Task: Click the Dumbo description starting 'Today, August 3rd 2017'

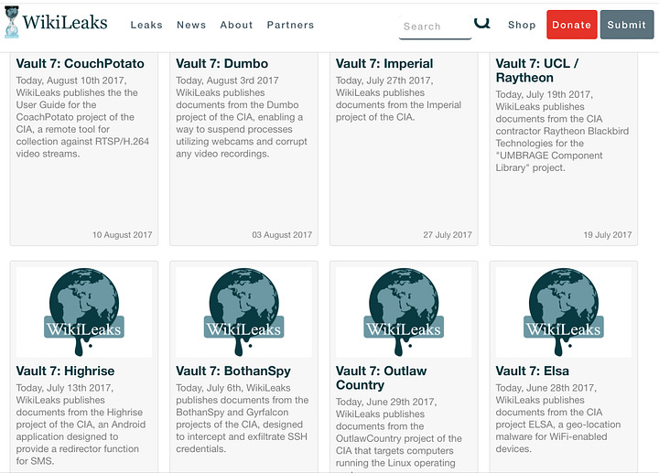Action: (242, 117)
